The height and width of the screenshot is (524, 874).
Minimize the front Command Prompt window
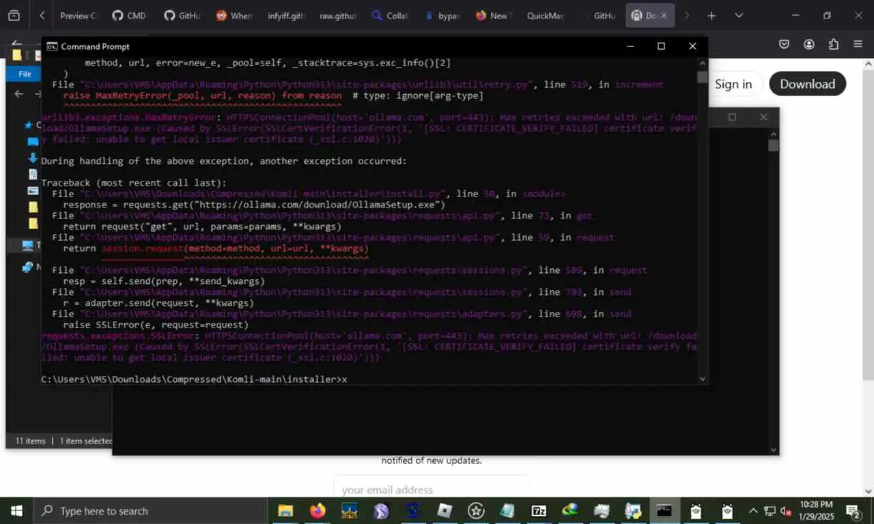coord(630,46)
